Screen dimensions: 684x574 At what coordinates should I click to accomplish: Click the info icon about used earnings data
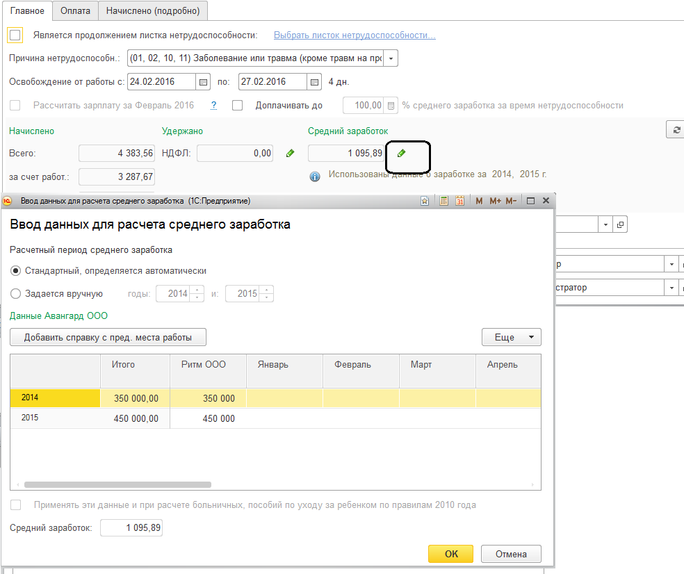click(314, 177)
